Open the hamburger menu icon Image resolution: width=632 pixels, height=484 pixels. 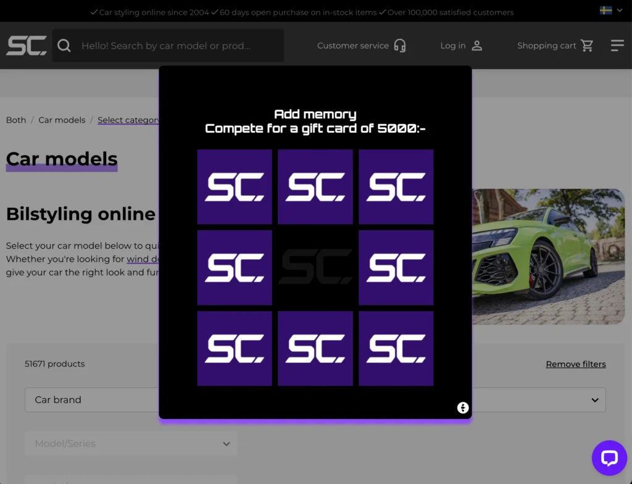[617, 45]
